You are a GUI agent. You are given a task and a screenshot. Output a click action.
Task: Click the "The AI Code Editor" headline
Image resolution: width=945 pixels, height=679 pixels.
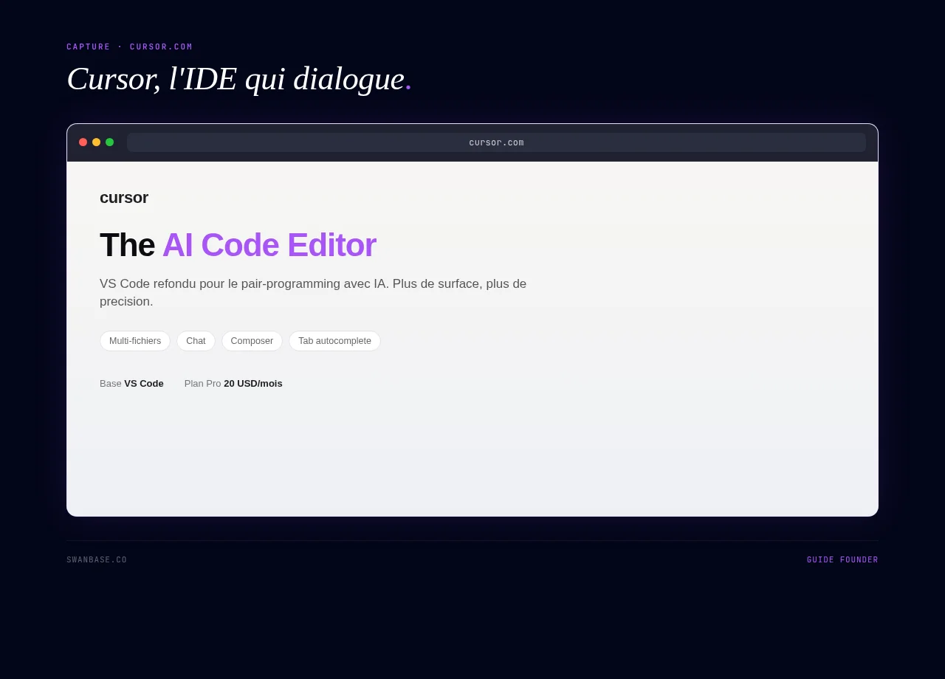[238, 245]
